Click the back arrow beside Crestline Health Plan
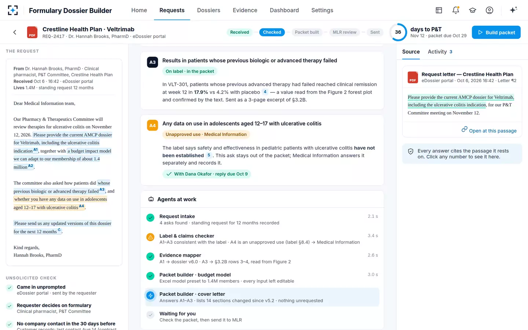Viewport: 528px width, 330px height. coord(15,32)
